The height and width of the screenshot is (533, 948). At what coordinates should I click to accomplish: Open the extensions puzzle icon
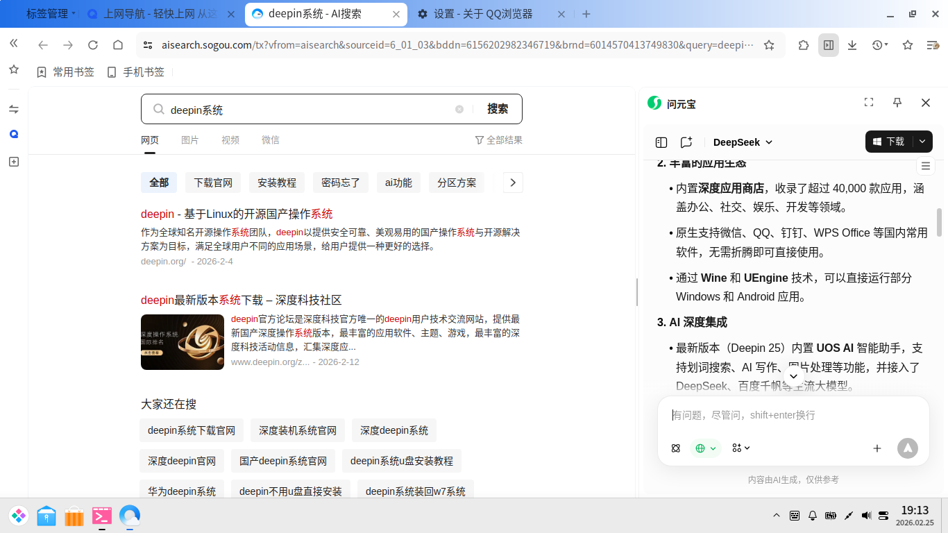coord(804,45)
